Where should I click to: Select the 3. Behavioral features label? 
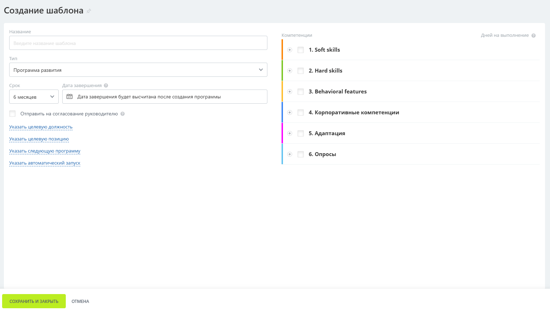(x=338, y=92)
